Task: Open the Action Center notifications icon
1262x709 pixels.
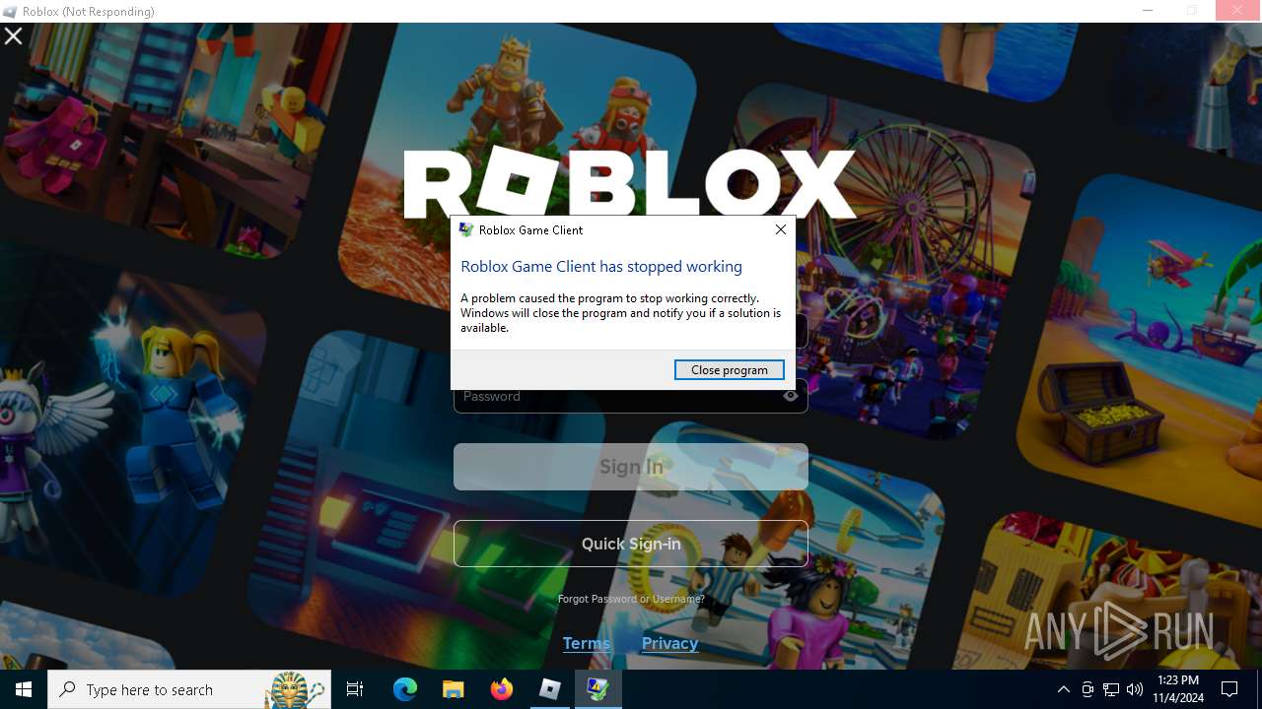Action: [x=1229, y=689]
